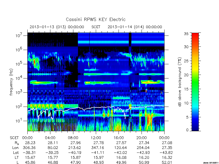The height and width of the screenshot is (164, 219).
Task: Click Lat value '-38.31'
Action: click(x=29, y=153)
